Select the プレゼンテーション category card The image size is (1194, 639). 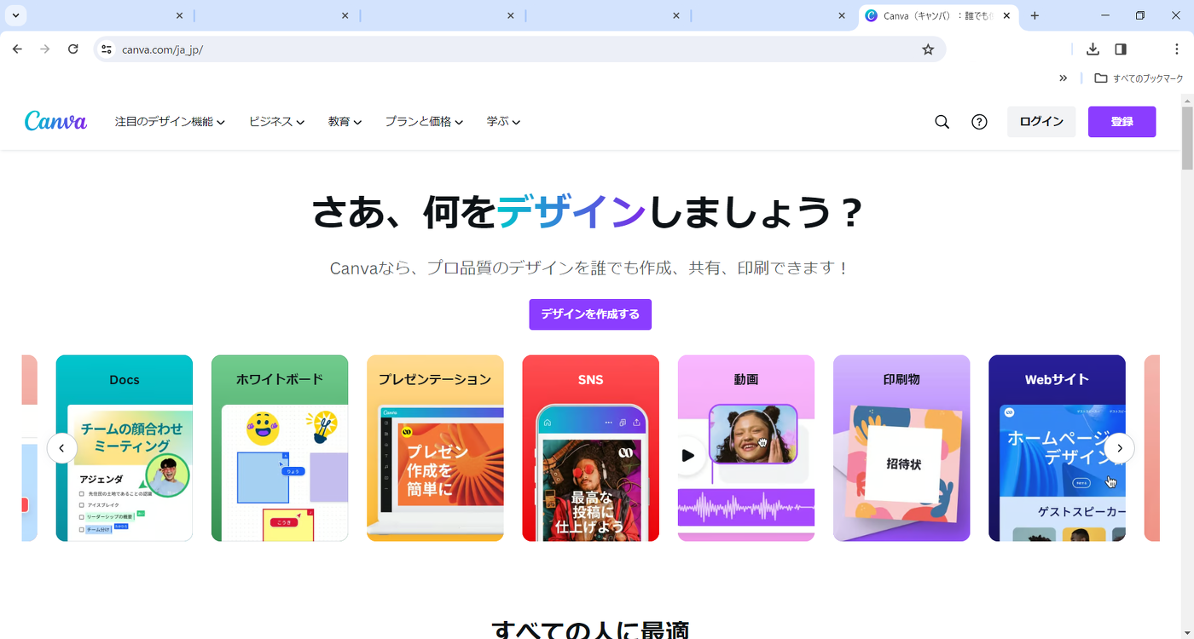tap(435, 447)
